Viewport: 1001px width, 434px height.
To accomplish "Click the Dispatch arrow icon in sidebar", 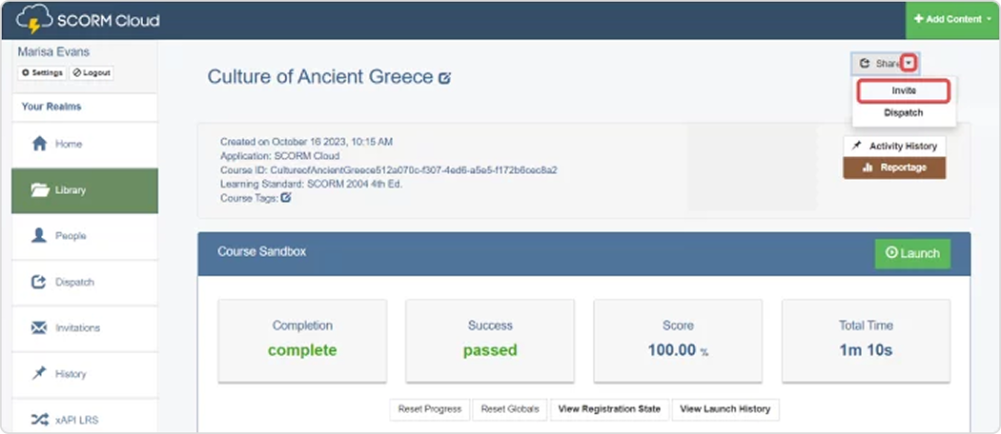I will click(x=39, y=282).
